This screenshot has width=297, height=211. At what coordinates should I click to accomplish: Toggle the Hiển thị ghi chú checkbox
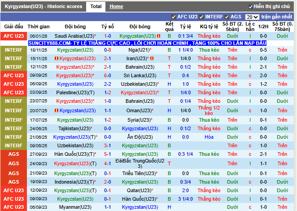click(251, 7)
